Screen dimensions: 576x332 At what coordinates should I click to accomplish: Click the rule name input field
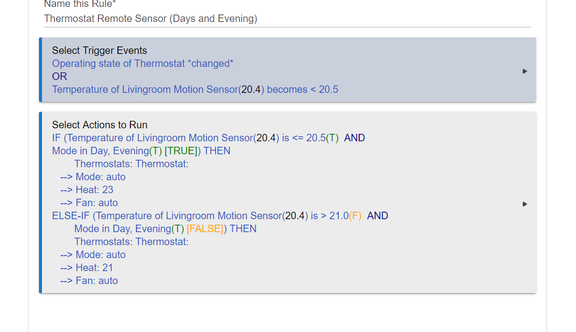pos(287,19)
